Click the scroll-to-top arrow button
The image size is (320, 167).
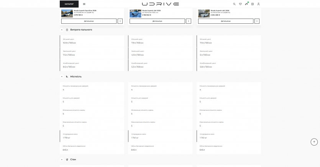[314, 142]
